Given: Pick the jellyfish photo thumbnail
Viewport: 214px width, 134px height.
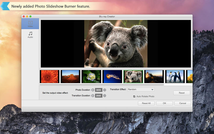Looking at the screenshot, I should pyautogui.click(x=112, y=77).
